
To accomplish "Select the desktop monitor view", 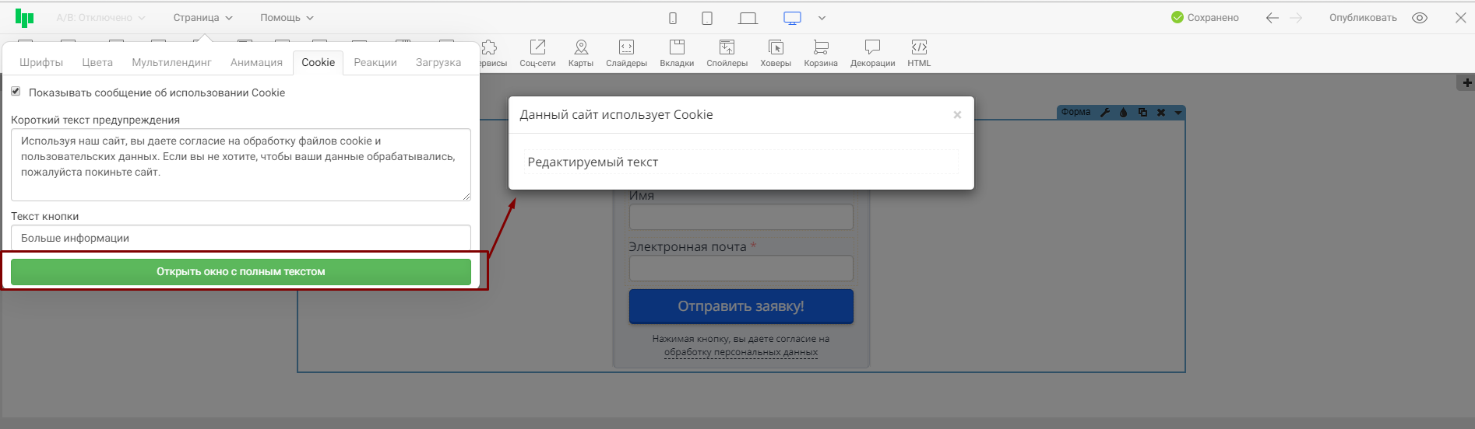I will point(792,18).
